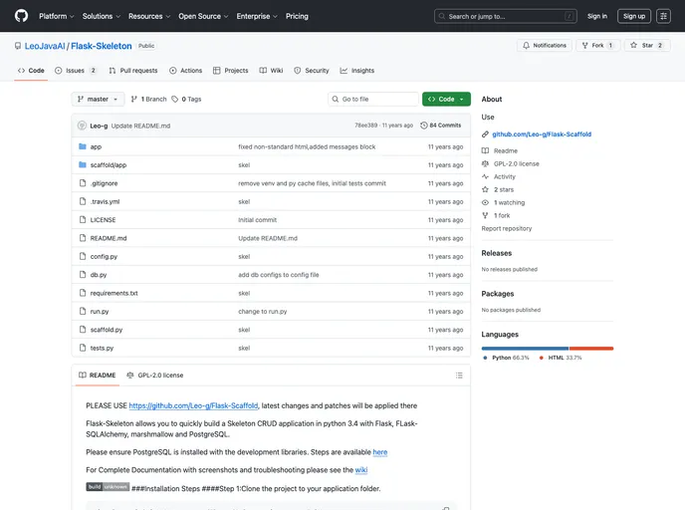Open the GitHub Copilot icon in header
685x510 pixels.
click(663, 16)
